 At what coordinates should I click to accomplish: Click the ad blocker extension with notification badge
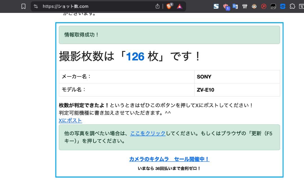point(225,6)
